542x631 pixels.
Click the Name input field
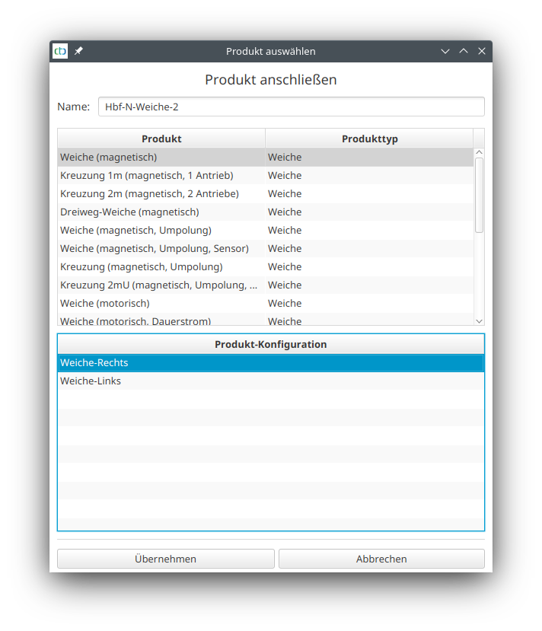[x=292, y=107]
